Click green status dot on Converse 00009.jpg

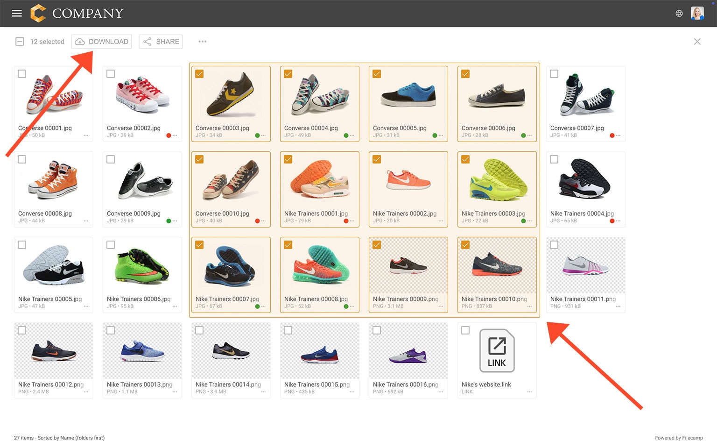coord(169,221)
